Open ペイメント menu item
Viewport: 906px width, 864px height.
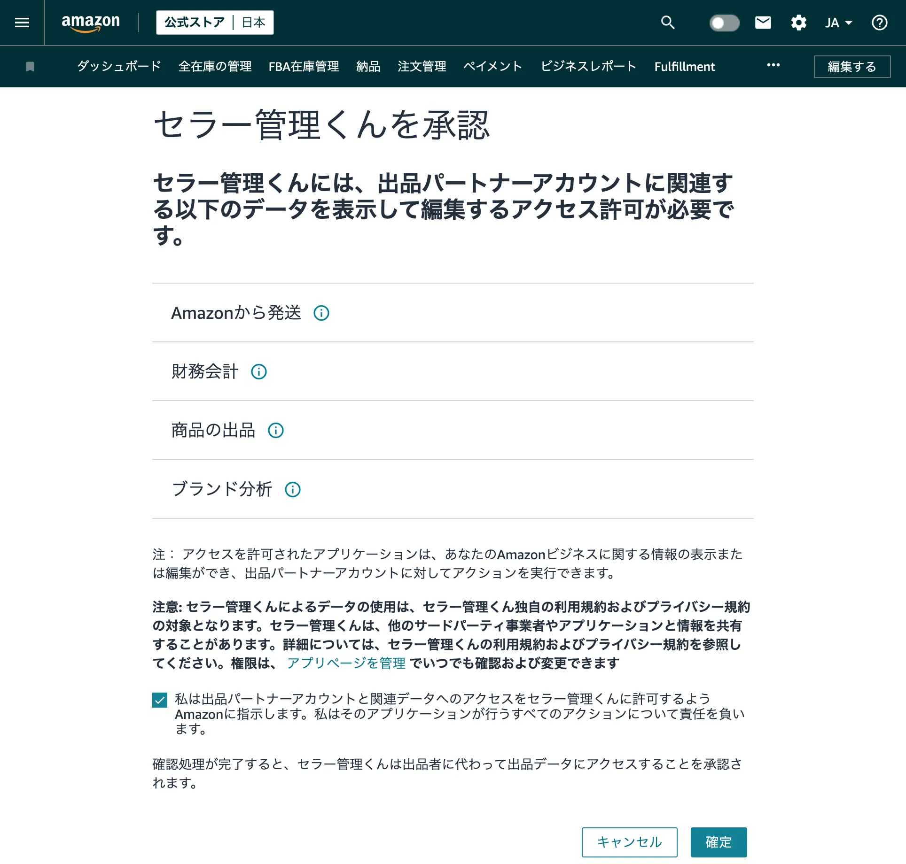(493, 66)
